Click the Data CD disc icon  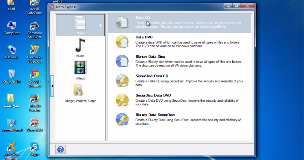point(122,23)
